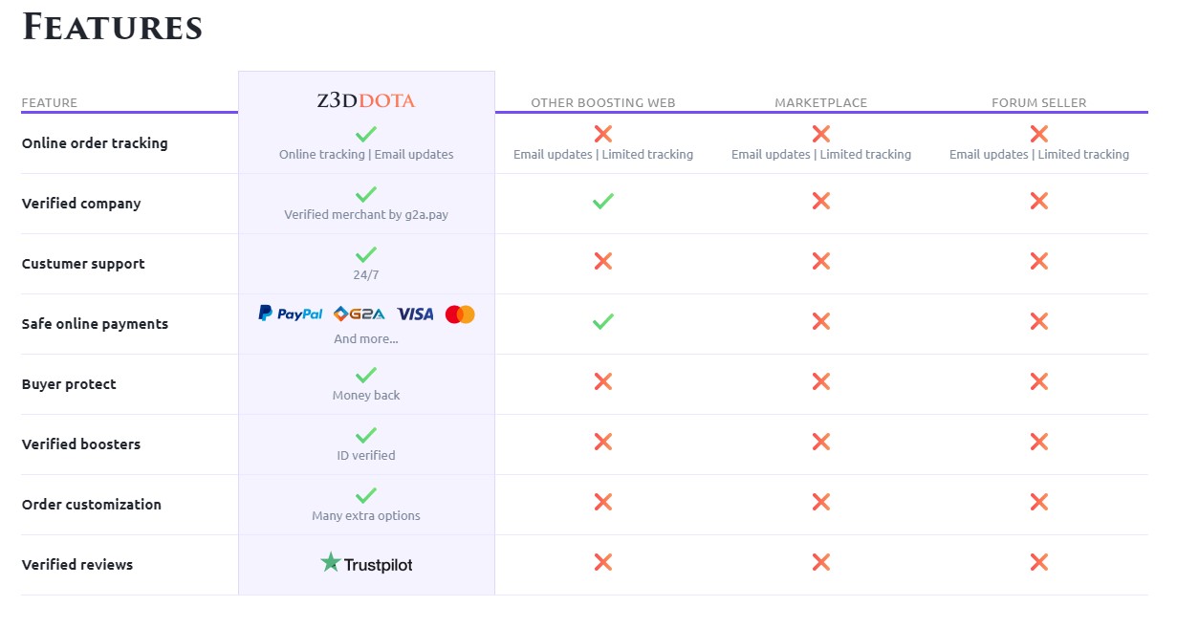Select the Other Boosting Web column header
The image size is (1177, 628).
click(603, 103)
